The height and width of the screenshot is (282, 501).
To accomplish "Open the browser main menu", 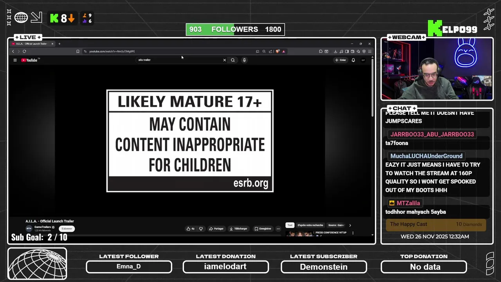I will coord(369,51).
